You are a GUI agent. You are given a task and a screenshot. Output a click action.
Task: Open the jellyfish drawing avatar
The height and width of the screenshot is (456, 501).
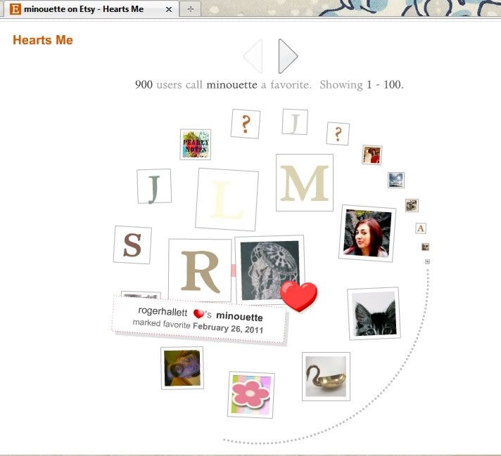[x=269, y=270]
